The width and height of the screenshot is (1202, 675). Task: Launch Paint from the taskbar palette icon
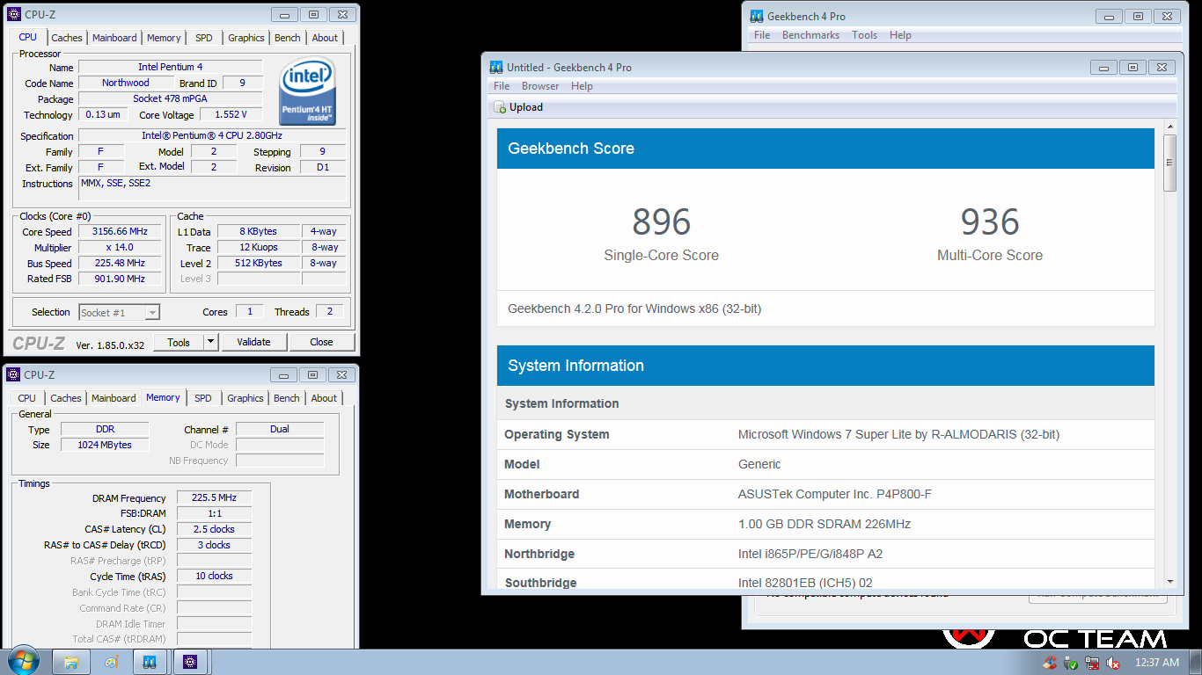[x=111, y=662]
